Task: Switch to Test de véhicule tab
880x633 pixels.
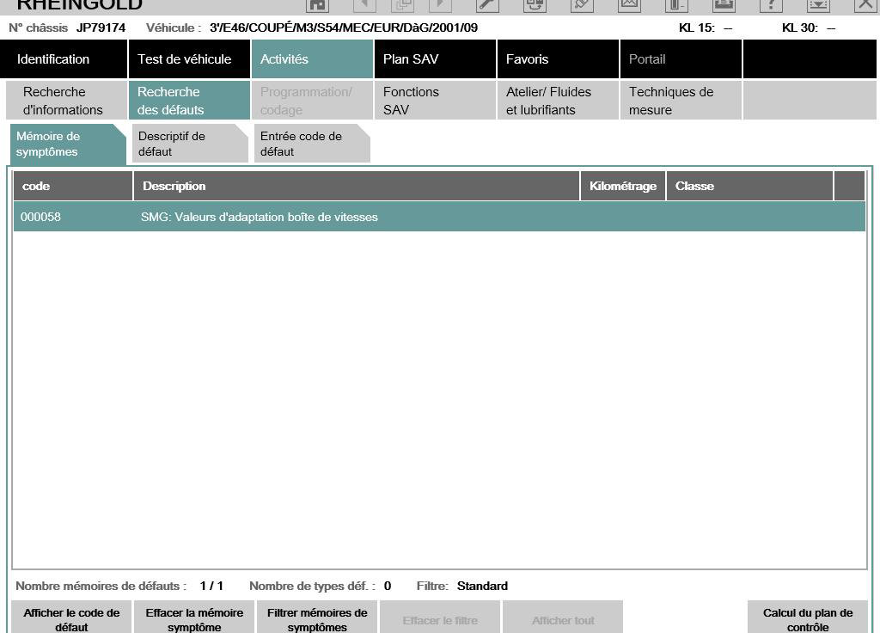Action: point(189,59)
